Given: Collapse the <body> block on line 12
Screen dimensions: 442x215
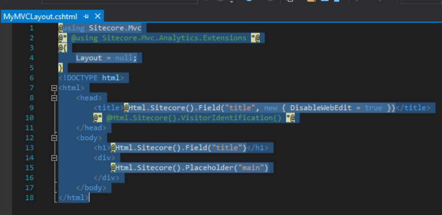Looking at the screenshot, I should 54,138.
